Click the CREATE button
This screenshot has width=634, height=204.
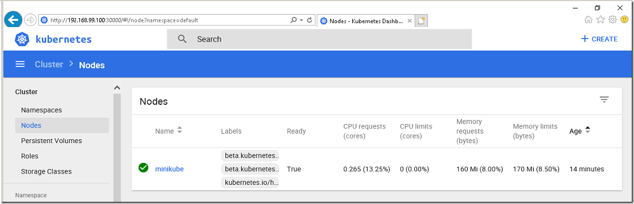coord(599,39)
